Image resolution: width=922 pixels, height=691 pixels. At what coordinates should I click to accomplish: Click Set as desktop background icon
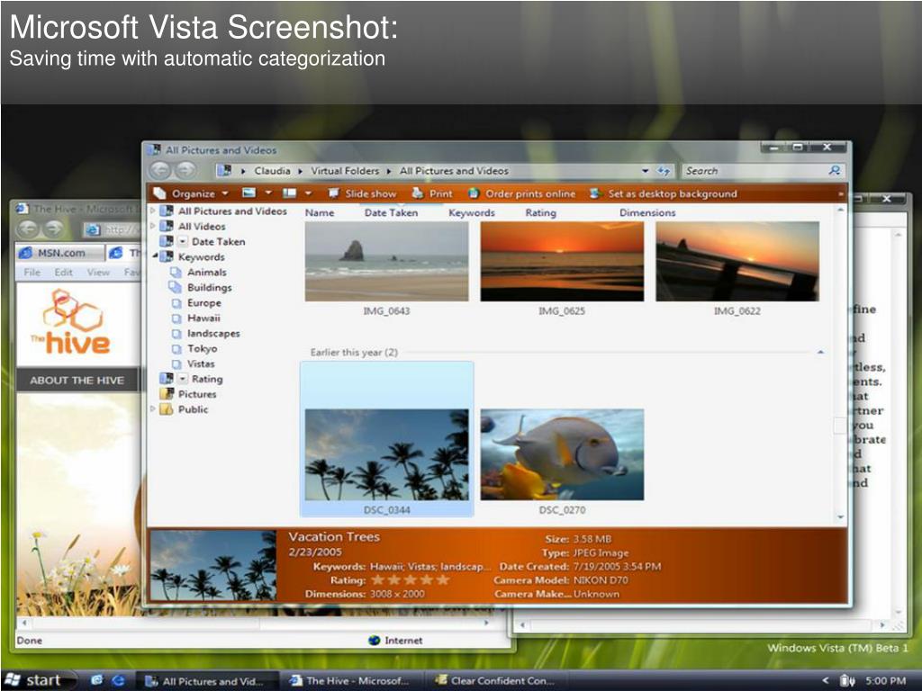point(595,193)
